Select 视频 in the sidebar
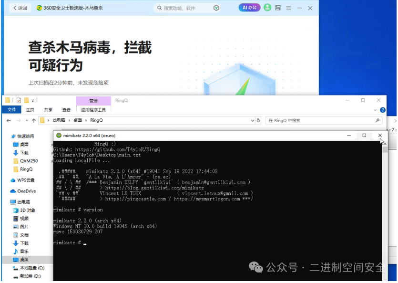The width and height of the screenshot is (398, 283). pos(21,219)
